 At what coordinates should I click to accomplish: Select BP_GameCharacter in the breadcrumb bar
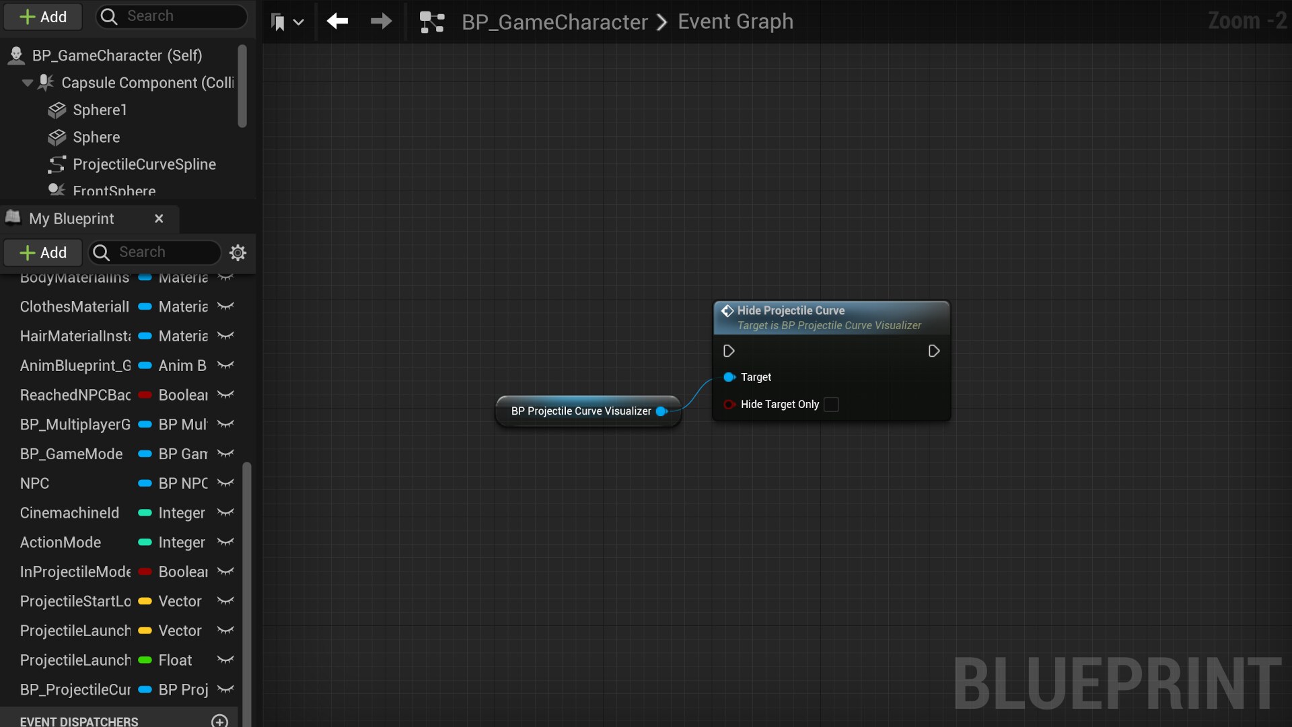point(554,21)
